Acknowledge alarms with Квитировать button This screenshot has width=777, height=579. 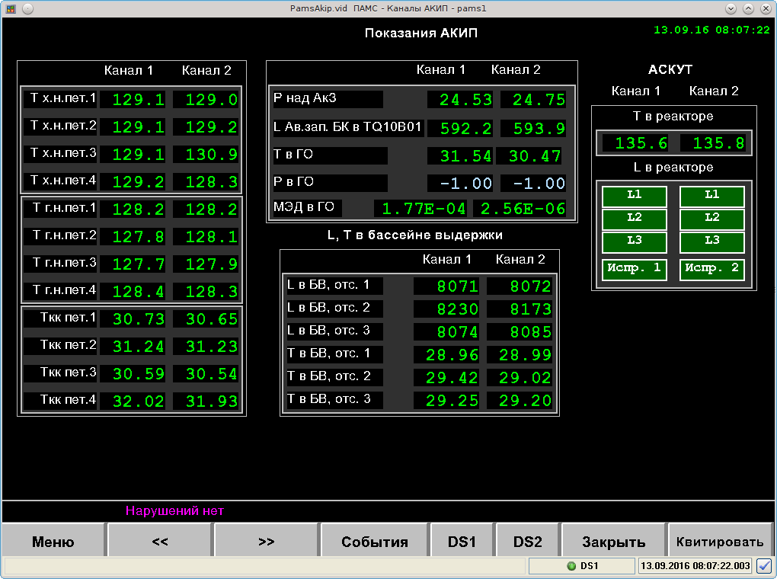coord(721,542)
